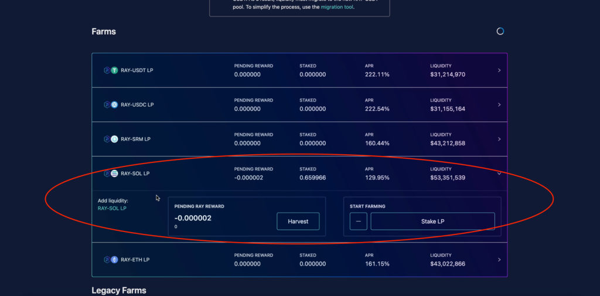Click the 222.11% APR value

377,74
